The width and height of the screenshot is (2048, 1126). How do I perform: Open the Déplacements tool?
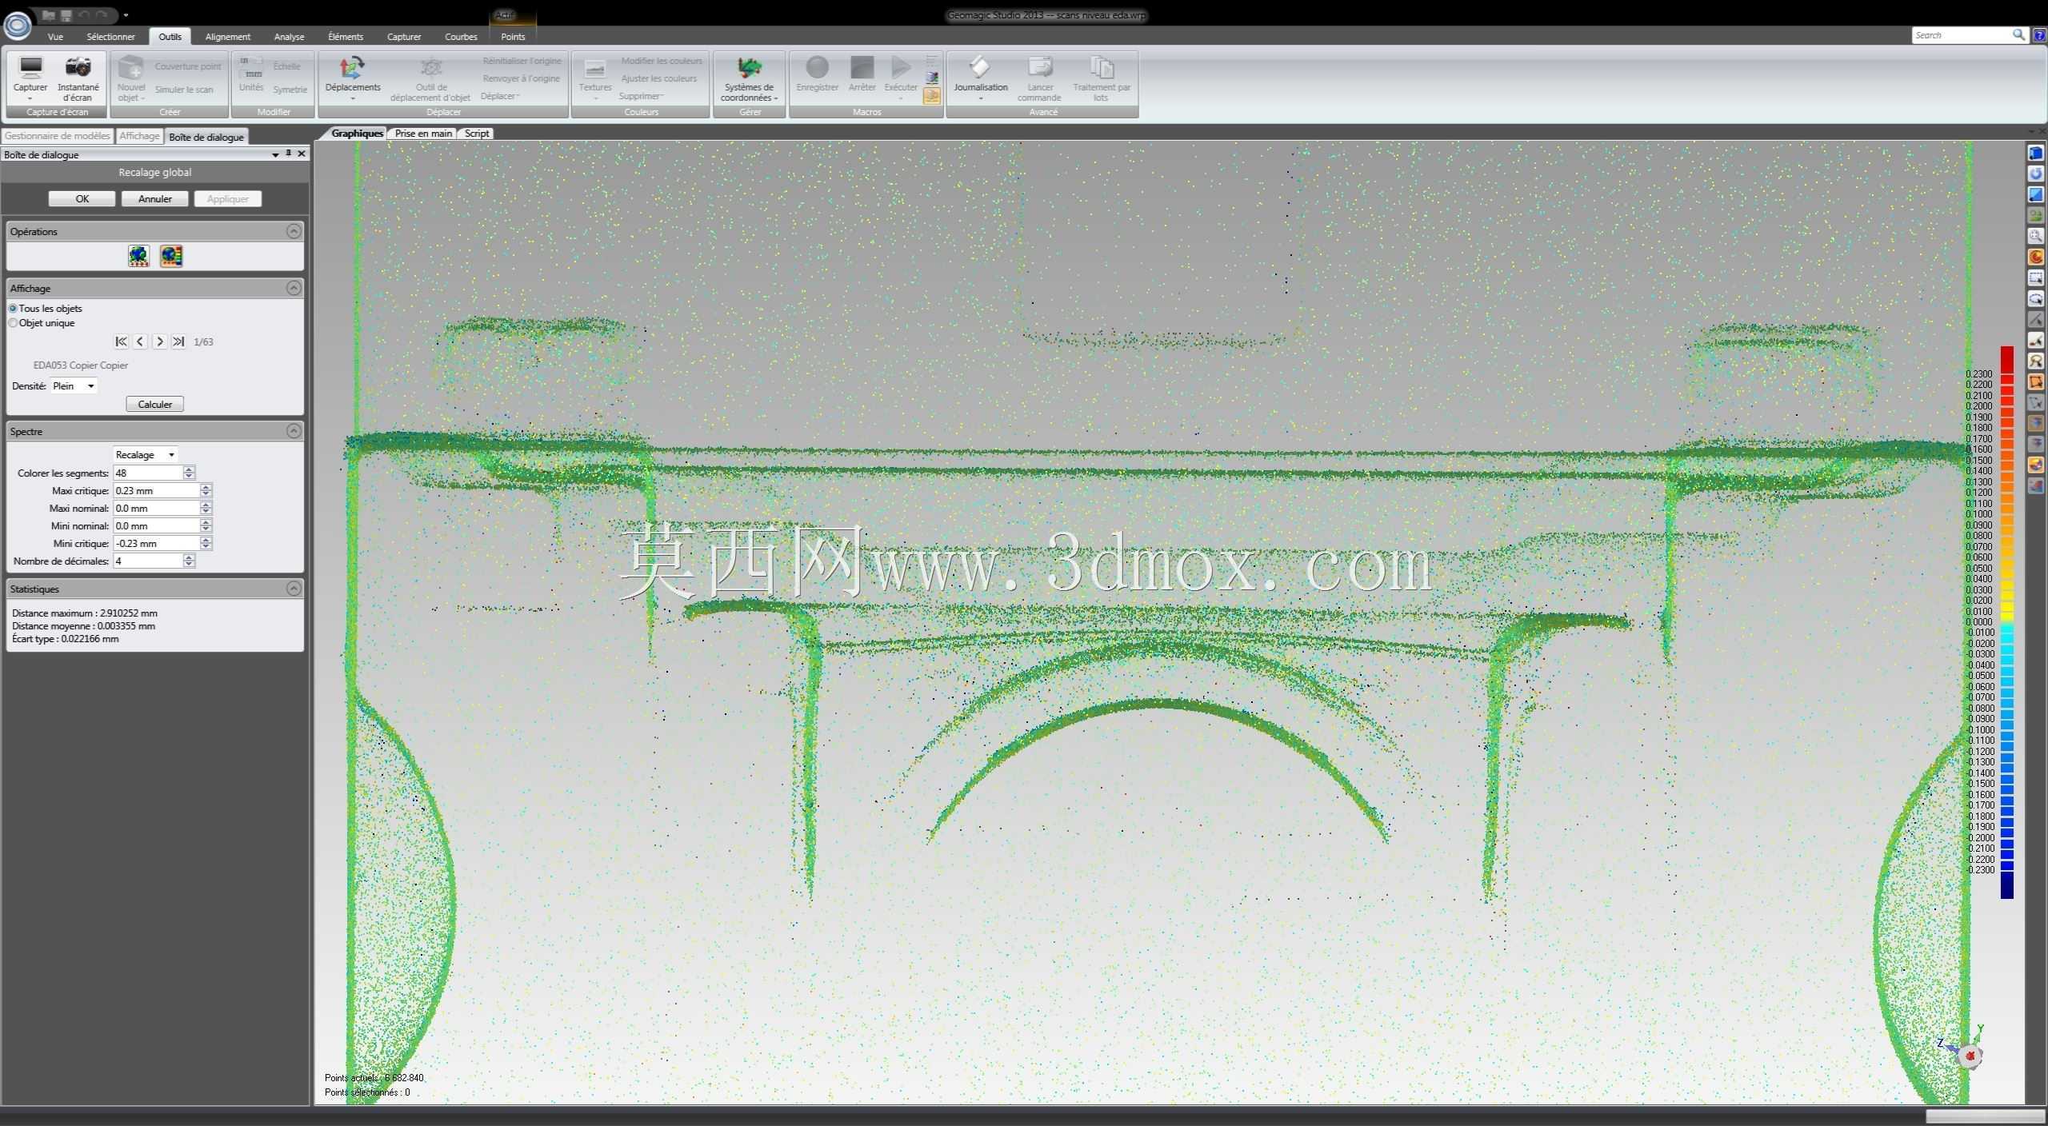click(353, 78)
